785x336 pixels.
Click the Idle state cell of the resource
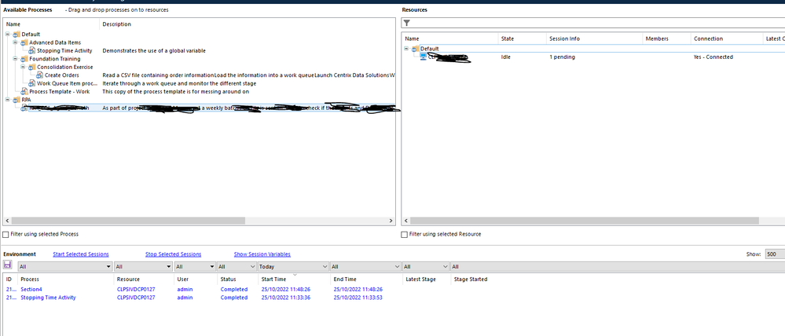[505, 57]
